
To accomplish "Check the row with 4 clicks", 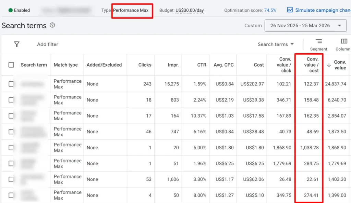I will pyautogui.click(x=11, y=195).
